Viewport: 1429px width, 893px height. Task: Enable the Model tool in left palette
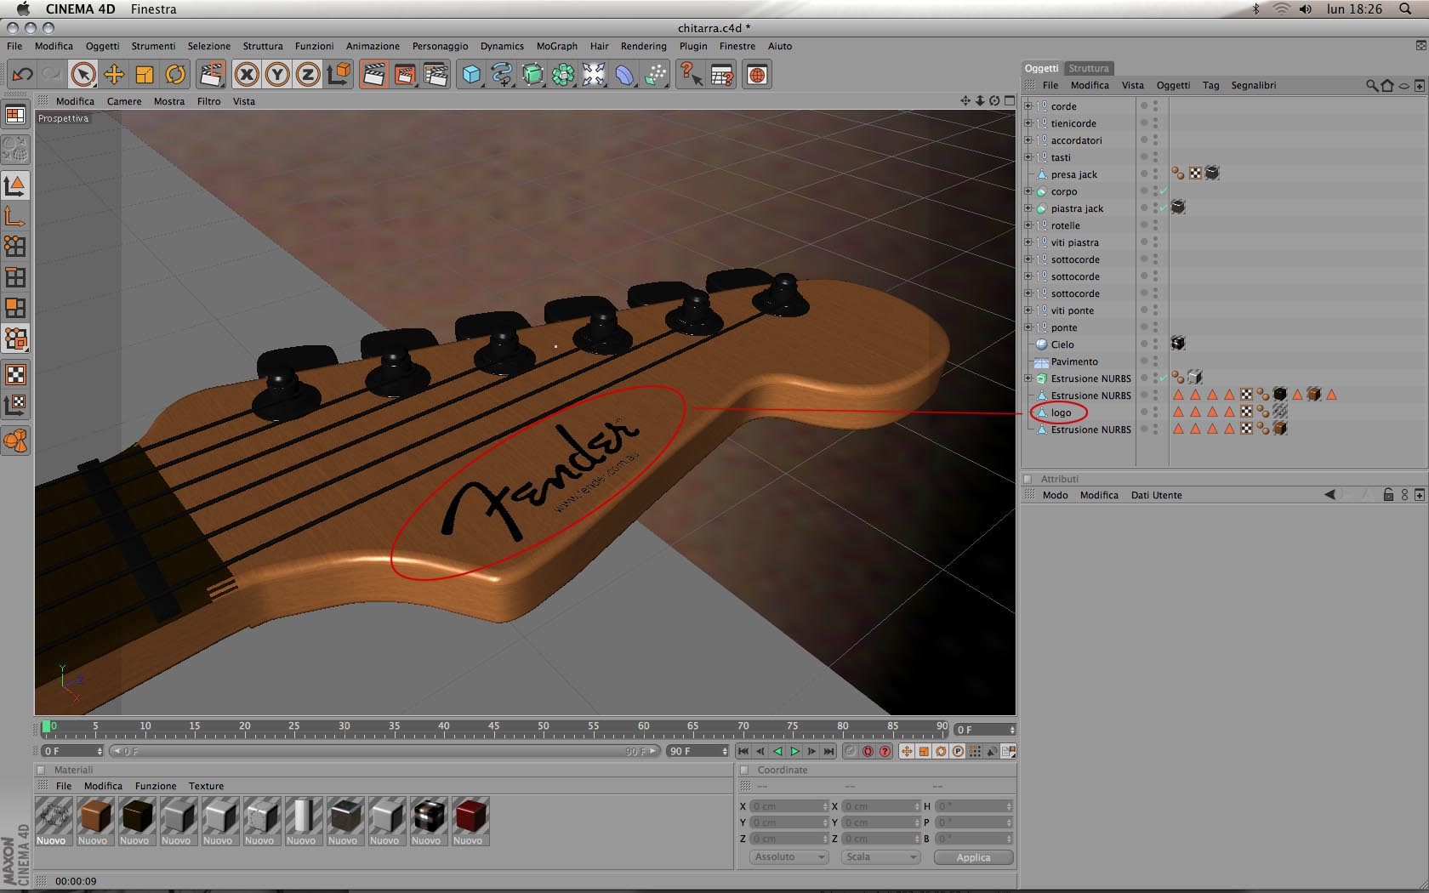tap(15, 185)
